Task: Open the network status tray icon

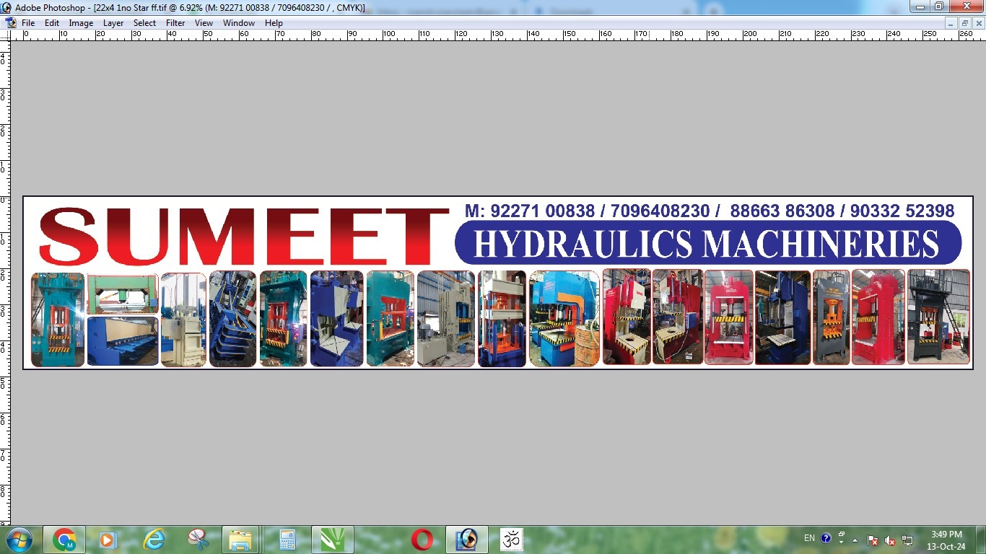Action: coord(907,540)
